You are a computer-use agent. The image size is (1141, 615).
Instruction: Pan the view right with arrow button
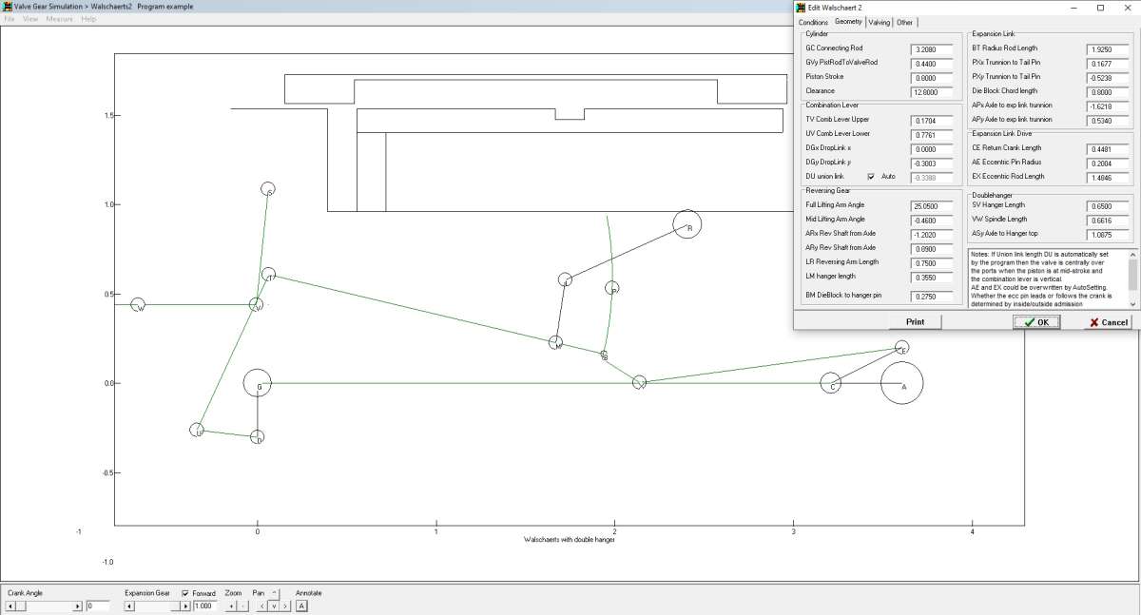[x=285, y=605]
